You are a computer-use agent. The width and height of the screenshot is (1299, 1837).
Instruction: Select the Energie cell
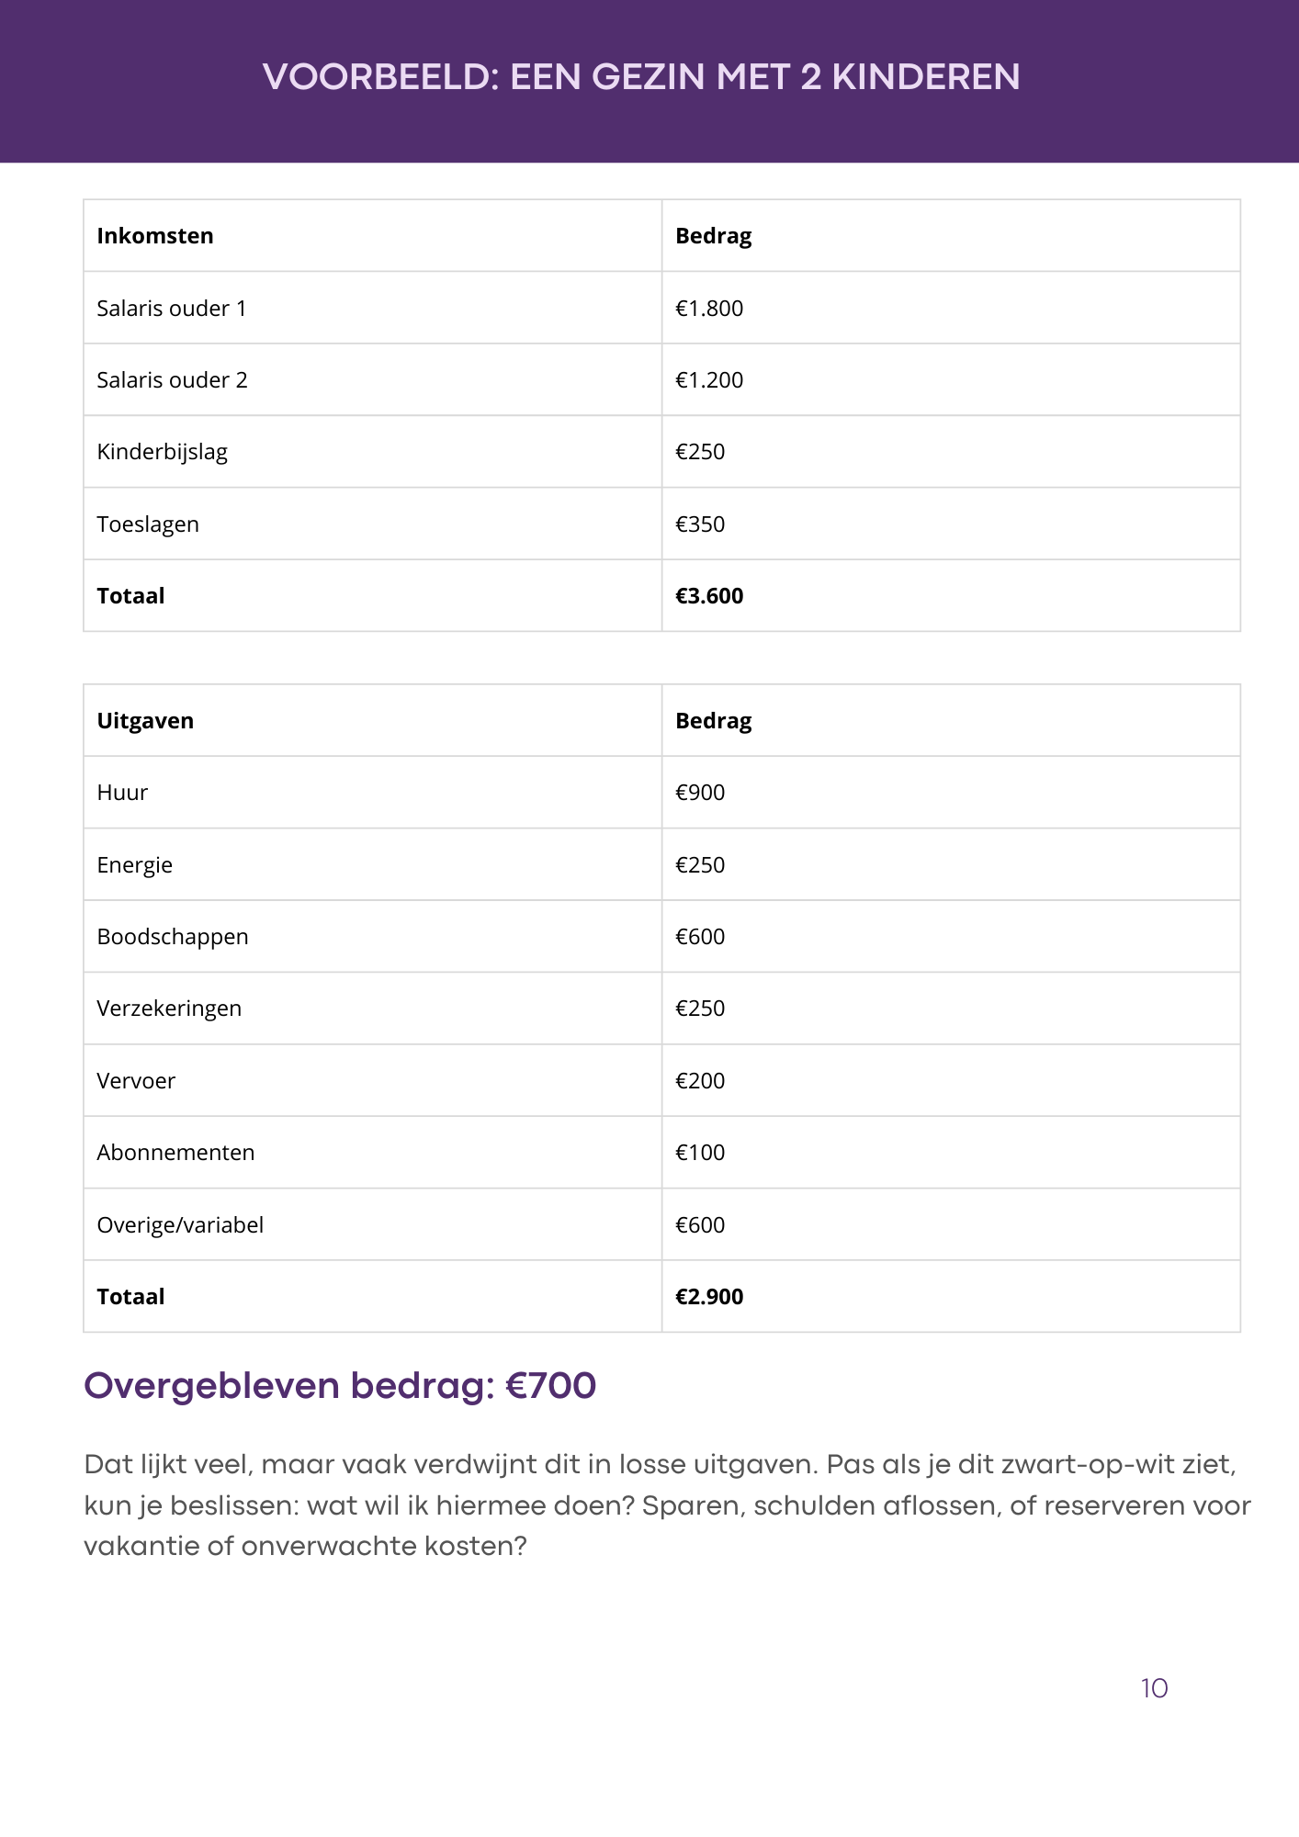tap(135, 865)
